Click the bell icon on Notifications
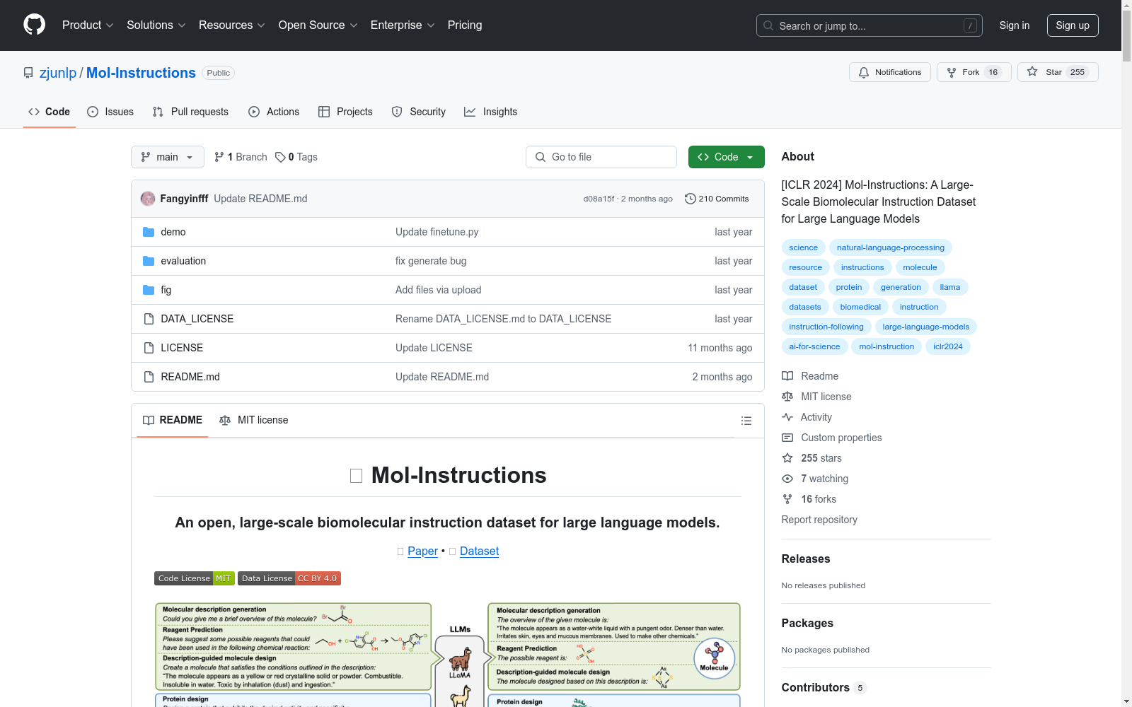 click(x=864, y=72)
